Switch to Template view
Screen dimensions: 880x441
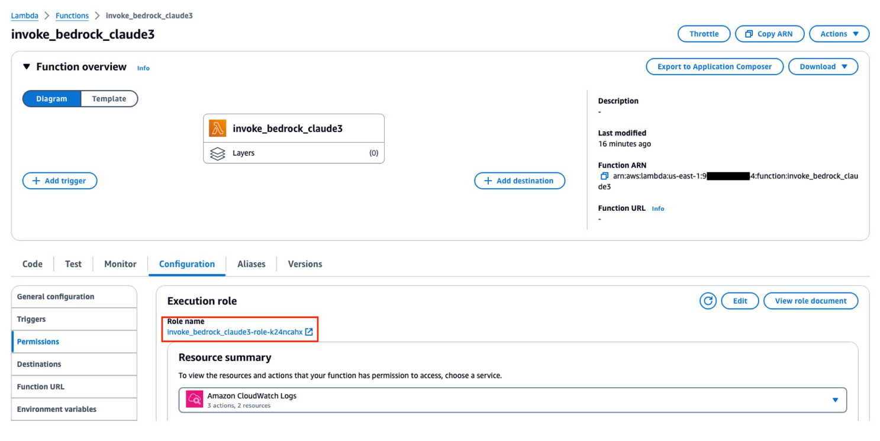tap(109, 99)
